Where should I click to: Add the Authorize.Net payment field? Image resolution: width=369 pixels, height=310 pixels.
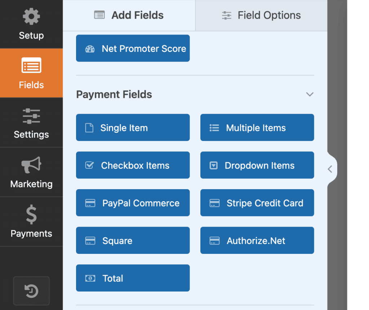coord(257,240)
